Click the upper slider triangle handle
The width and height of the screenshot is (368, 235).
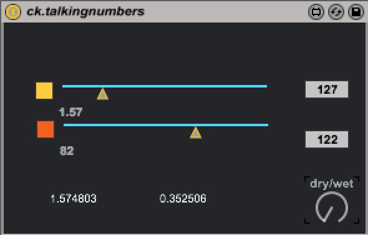pos(103,94)
